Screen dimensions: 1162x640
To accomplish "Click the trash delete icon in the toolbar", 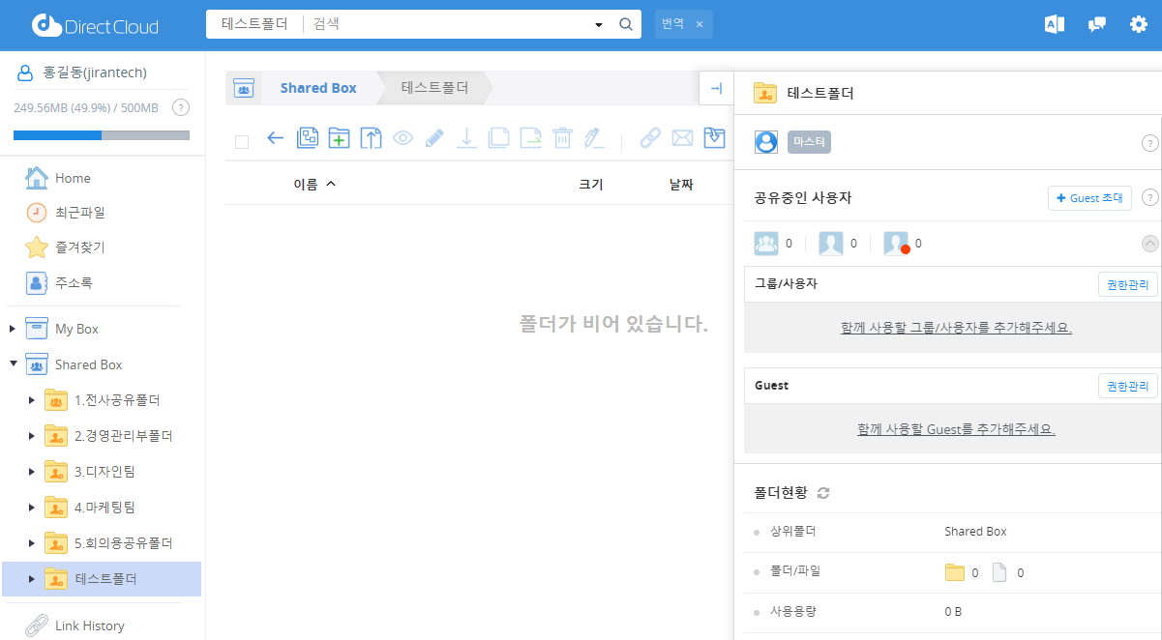I will pyautogui.click(x=562, y=138).
